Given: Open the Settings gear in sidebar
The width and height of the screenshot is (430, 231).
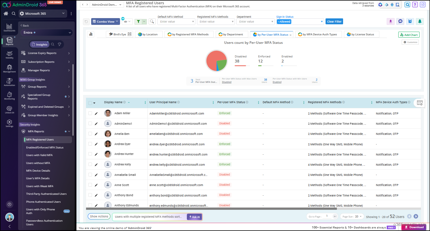Looking at the screenshot, I should click(9, 123).
